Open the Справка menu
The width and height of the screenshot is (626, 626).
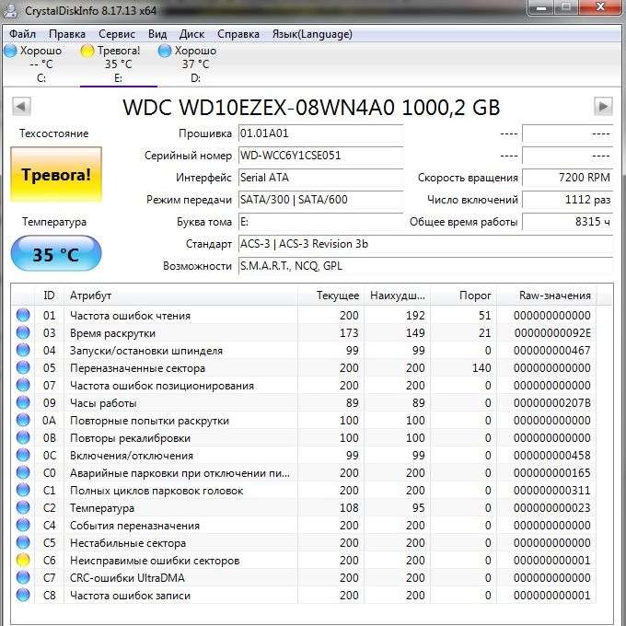(238, 34)
